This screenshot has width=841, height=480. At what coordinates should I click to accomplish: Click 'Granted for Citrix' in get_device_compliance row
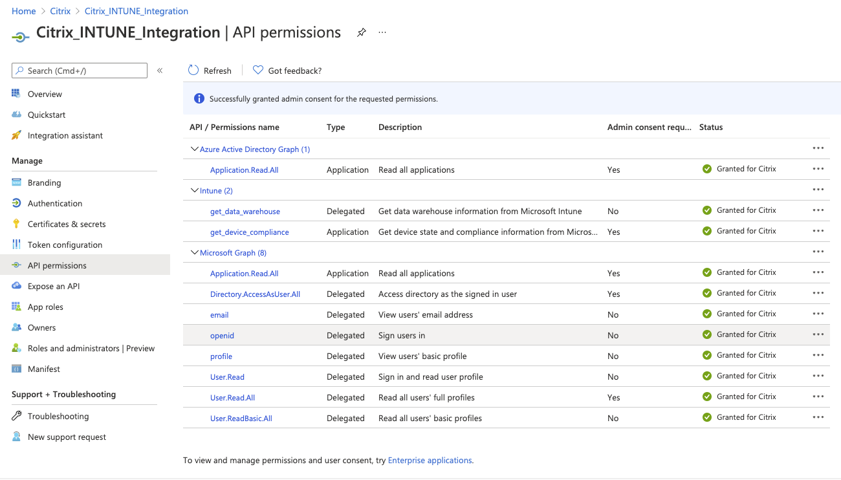coord(747,231)
